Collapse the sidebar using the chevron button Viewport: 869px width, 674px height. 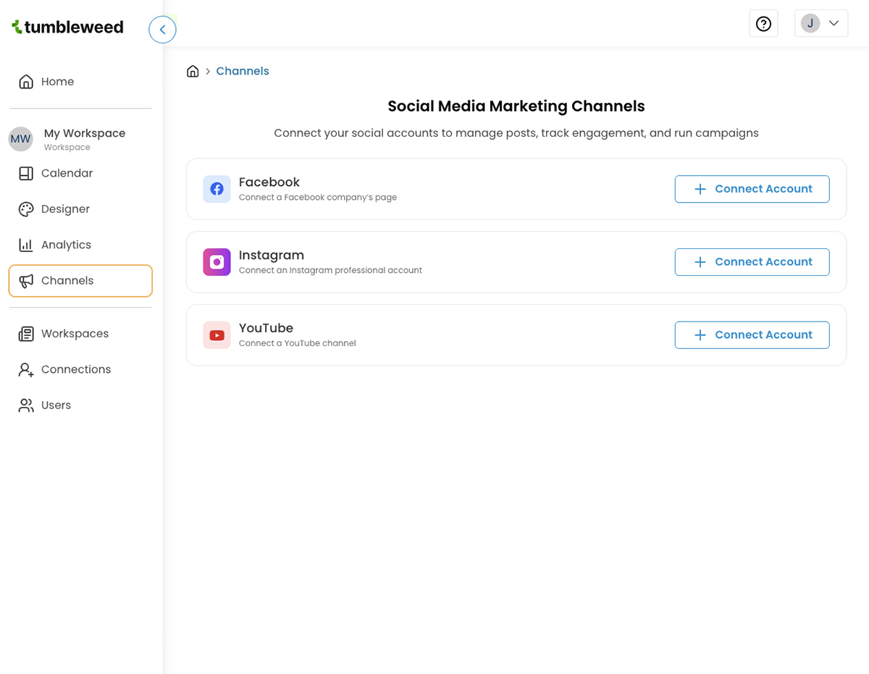[x=162, y=29]
